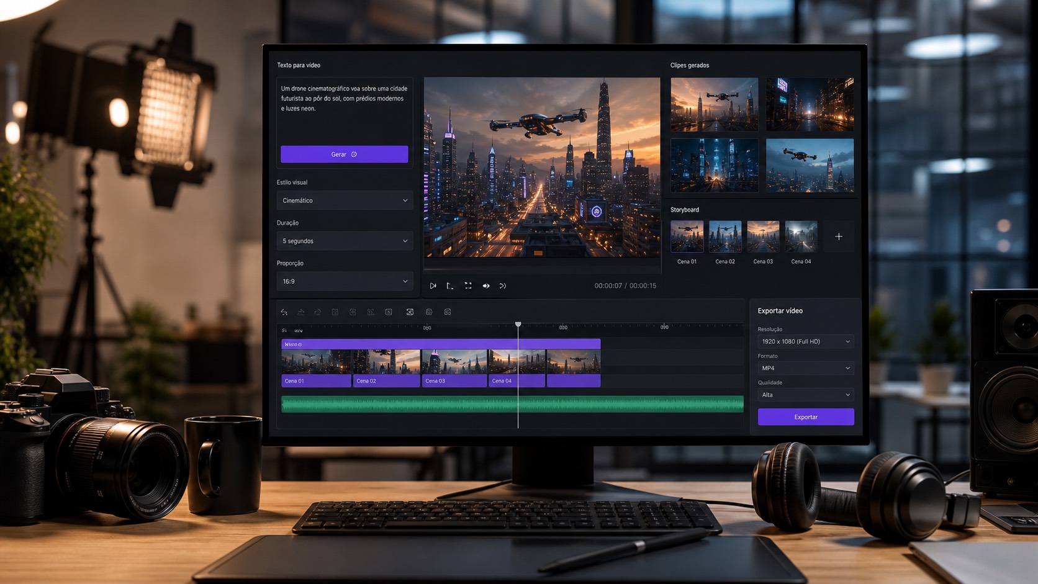This screenshot has width=1038, height=584.
Task: Click the timeline playhead handle
Action: click(x=518, y=325)
